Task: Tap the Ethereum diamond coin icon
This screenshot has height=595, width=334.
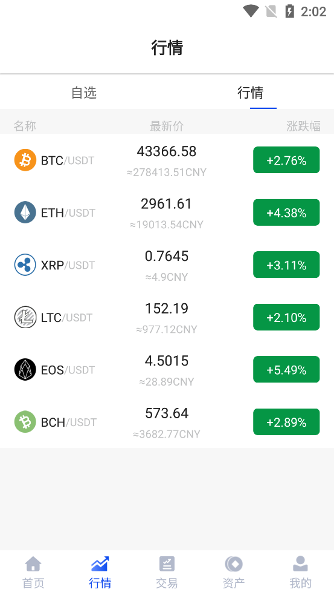Action: pos(25,212)
